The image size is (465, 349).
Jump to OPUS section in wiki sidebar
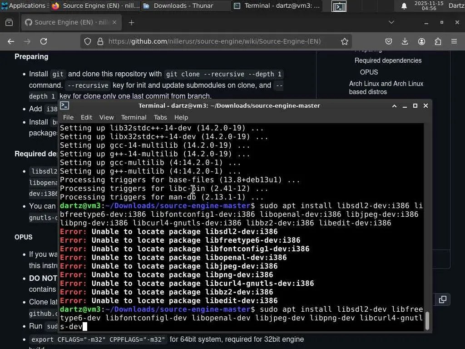pyautogui.click(x=369, y=72)
